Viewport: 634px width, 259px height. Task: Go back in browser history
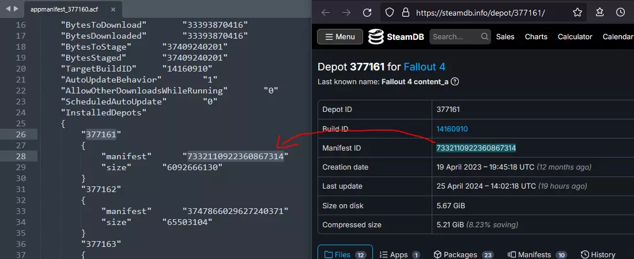326,12
